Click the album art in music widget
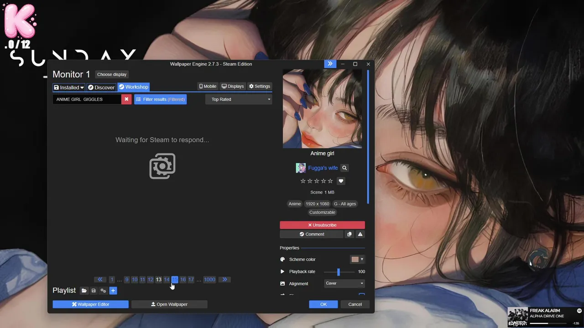 [518, 317]
